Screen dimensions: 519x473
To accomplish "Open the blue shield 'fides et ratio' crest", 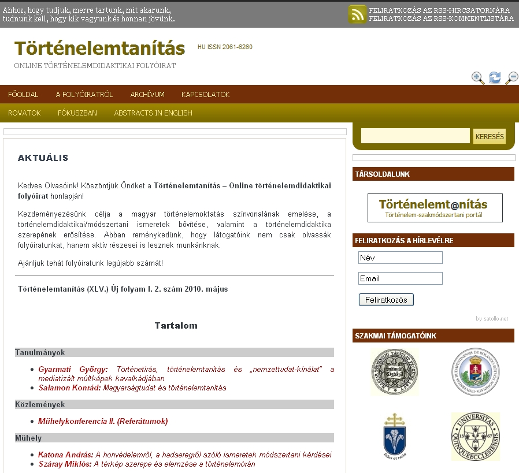I will coord(395,436).
